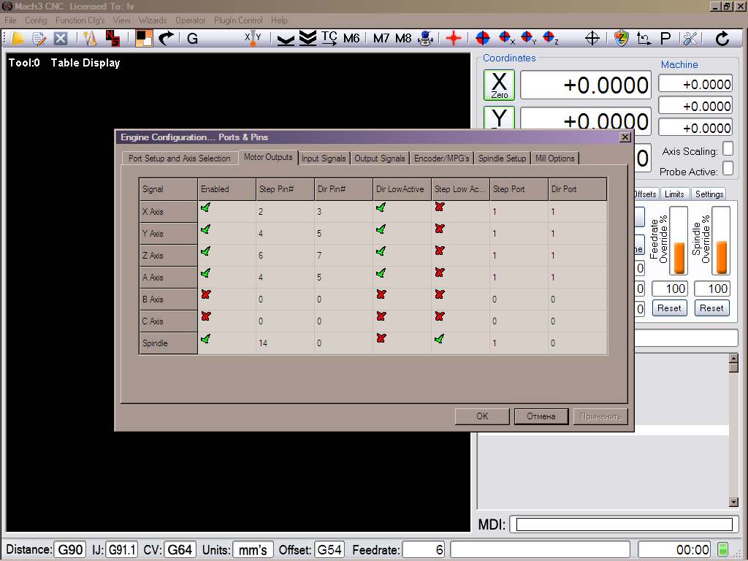748x561 pixels.
Task: Click the black crosshair icon
Action: [x=592, y=38]
